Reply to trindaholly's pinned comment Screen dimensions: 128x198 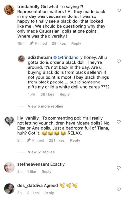pos(76,44)
